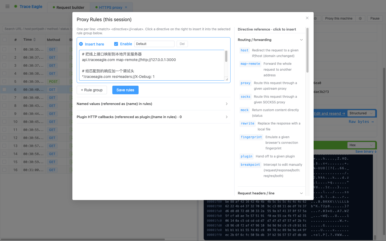Viewport: 386px width, 241px height.
Task: Insert the plugin directive
Action: point(246,156)
